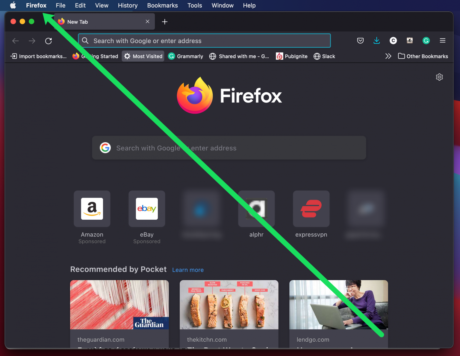Open the Other Bookmarks folder
Viewport: 460px width, 356px height.
423,56
